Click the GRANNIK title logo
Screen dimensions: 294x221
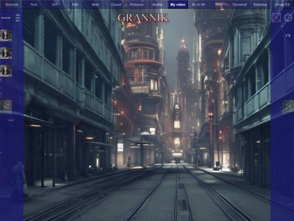click(143, 17)
